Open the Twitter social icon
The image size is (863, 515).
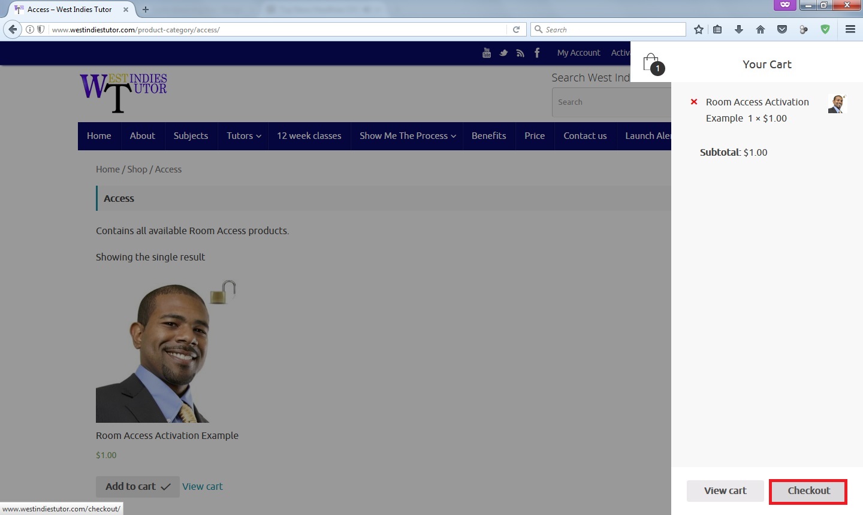tap(503, 53)
